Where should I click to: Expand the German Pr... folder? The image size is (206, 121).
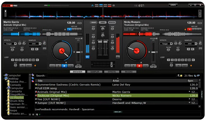[x=7, y=104]
